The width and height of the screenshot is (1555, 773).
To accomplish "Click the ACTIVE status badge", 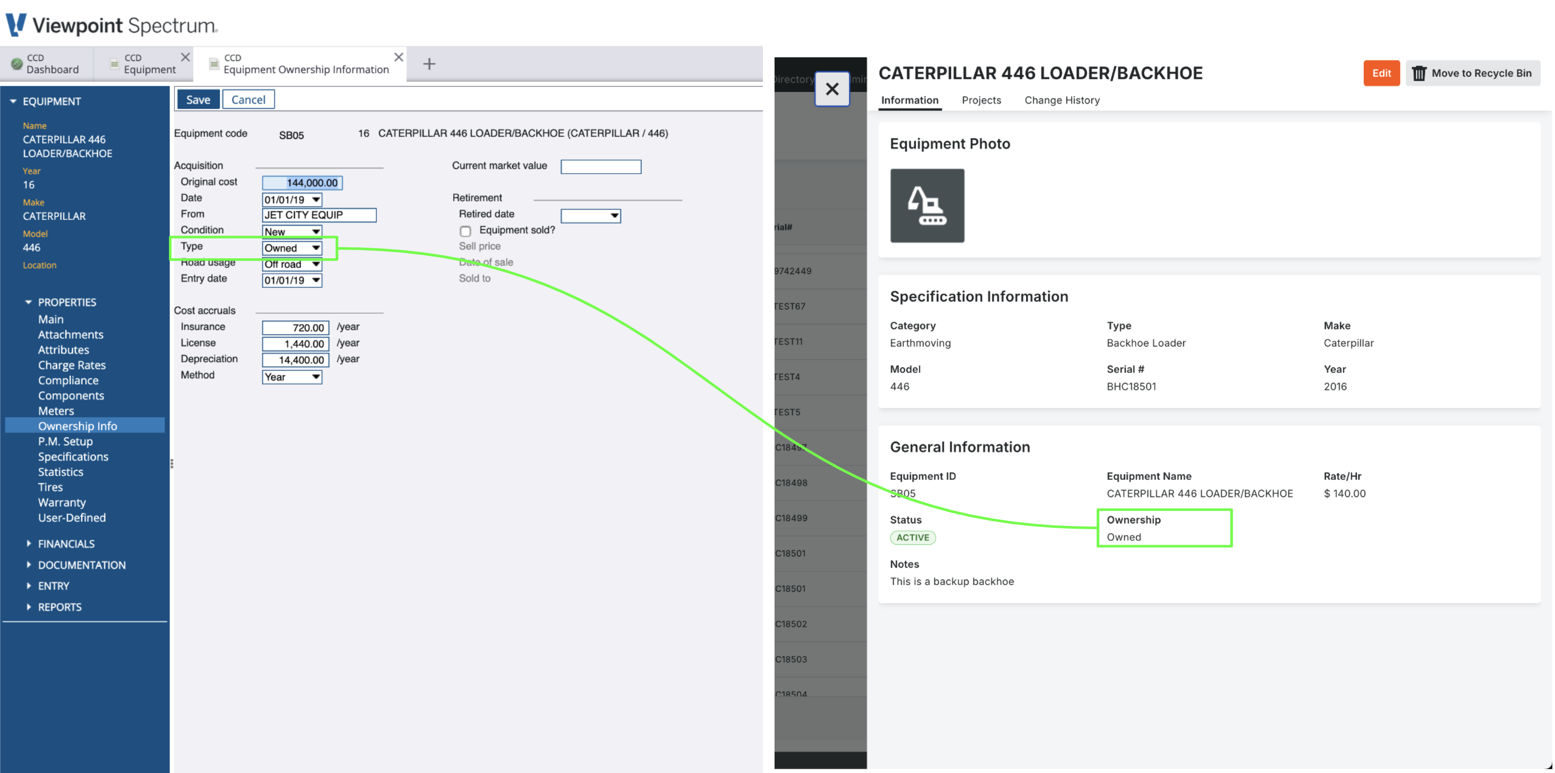I will click(x=913, y=537).
